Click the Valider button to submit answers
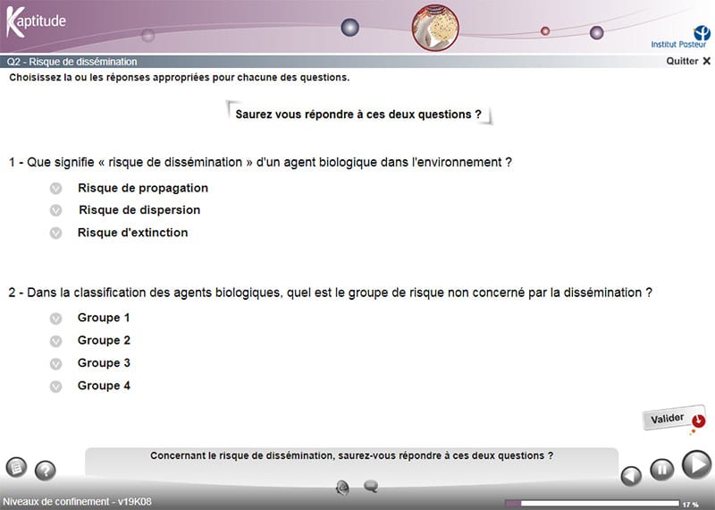The width and height of the screenshot is (715, 510). (668, 419)
